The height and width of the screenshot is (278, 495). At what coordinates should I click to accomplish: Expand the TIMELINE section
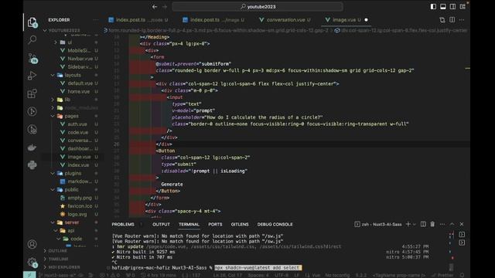[59, 259]
